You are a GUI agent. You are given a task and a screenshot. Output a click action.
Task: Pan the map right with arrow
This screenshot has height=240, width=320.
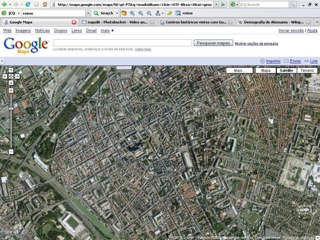click(17, 76)
